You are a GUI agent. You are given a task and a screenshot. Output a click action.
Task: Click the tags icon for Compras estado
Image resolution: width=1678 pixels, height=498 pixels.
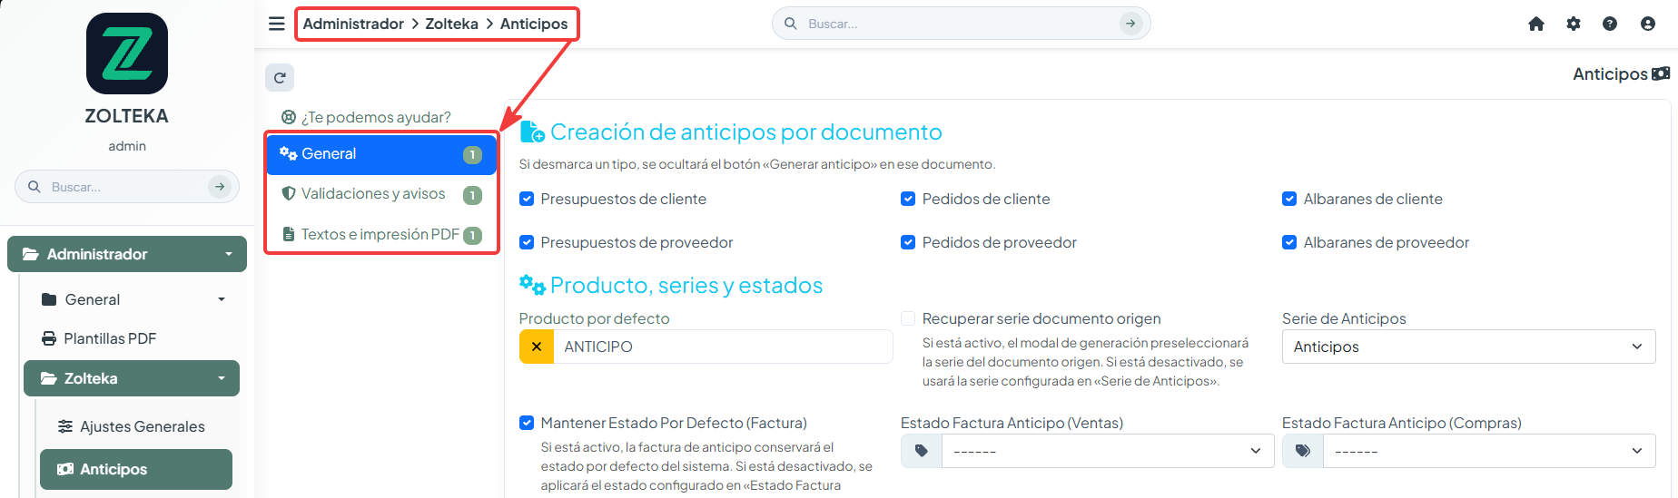1303,451
